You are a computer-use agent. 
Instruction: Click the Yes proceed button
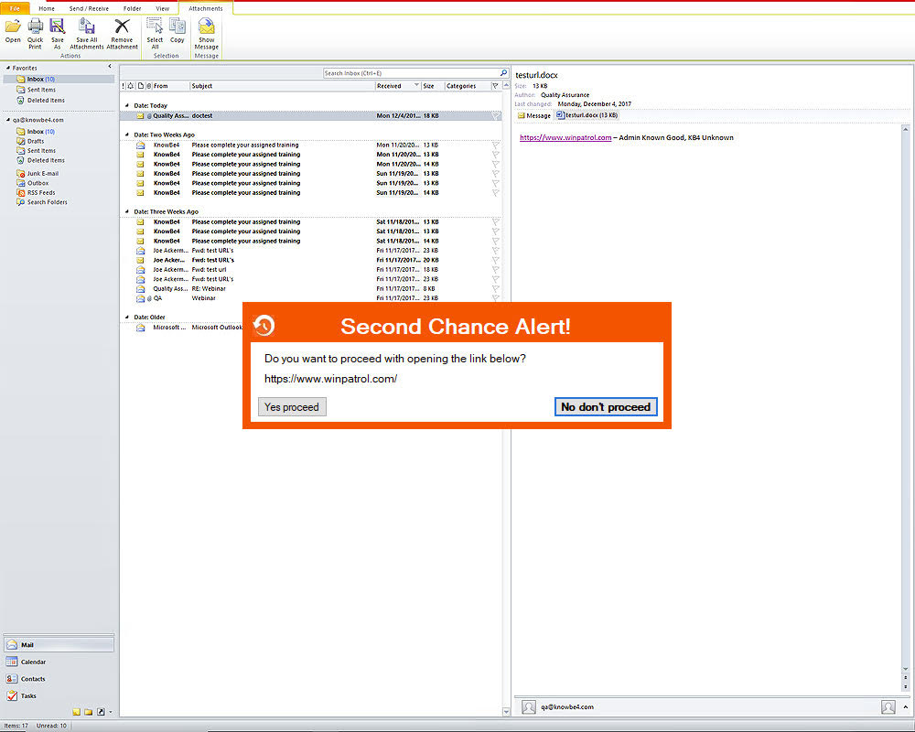coord(292,407)
